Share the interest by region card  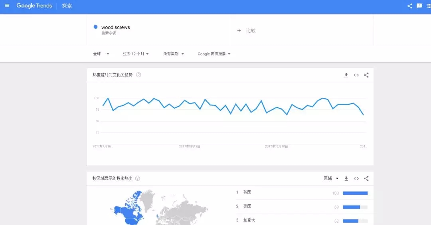click(366, 178)
